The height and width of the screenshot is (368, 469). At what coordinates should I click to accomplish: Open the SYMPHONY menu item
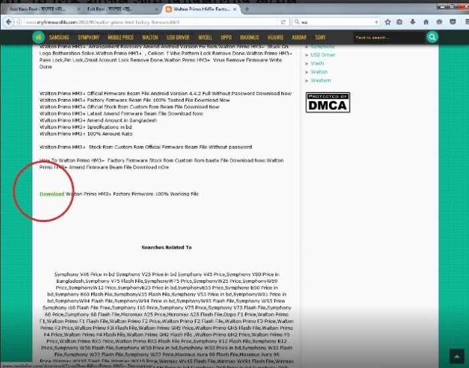click(88, 38)
